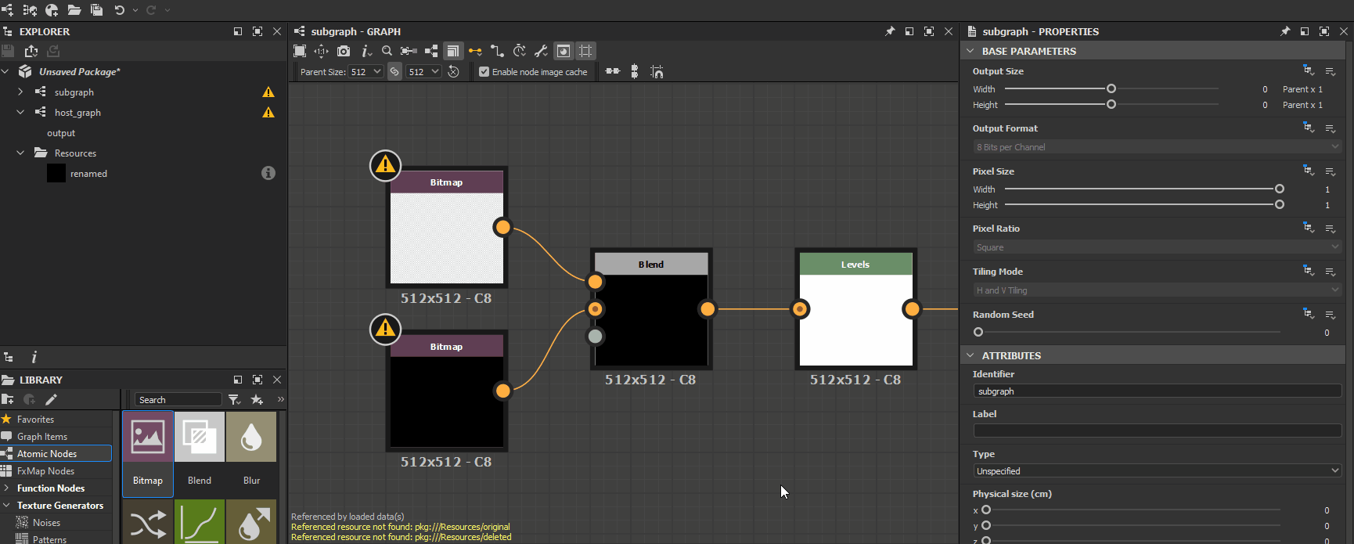
Task: Toggle the pin on the Properties panel
Action: click(1284, 31)
